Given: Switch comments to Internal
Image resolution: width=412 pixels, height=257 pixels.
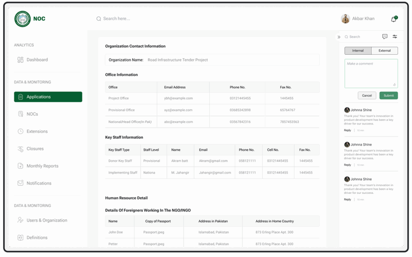Looking at the screenshot, I should click(358, 51).
